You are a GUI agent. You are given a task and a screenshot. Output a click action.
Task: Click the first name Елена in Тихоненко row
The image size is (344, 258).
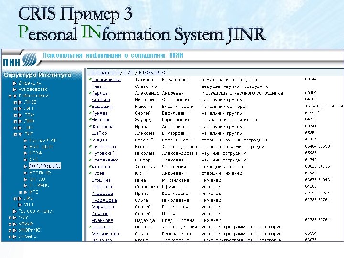[x=141, y=147]
